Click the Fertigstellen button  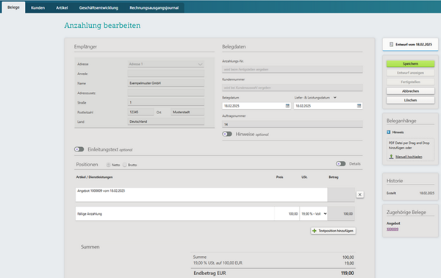[410, 82]
